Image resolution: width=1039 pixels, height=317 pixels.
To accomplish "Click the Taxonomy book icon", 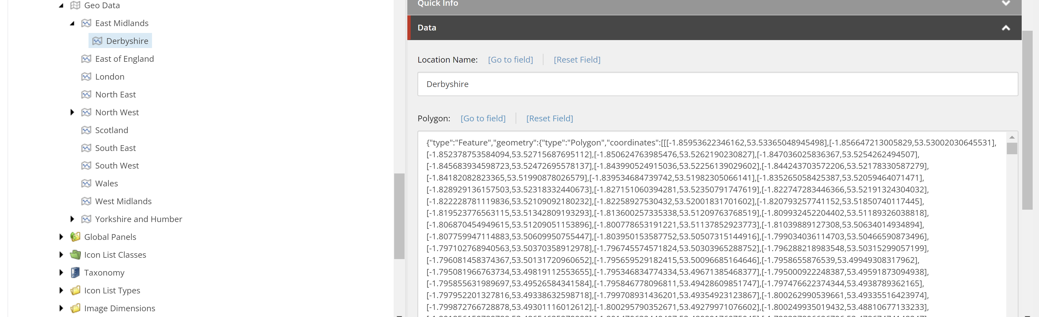I will pyautogui.click(x=75, y=273).
